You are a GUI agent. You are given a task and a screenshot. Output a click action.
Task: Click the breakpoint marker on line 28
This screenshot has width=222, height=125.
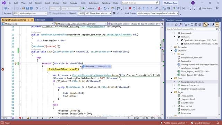[3, 69]
